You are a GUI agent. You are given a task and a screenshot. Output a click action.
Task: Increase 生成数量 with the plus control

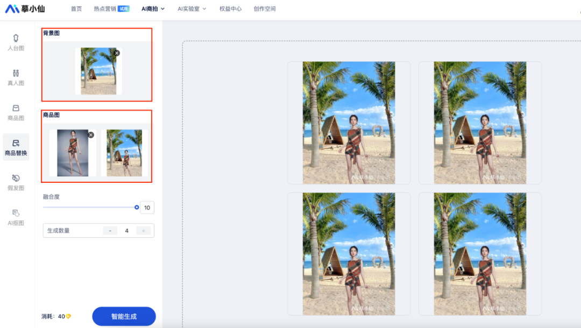point(144,230)
